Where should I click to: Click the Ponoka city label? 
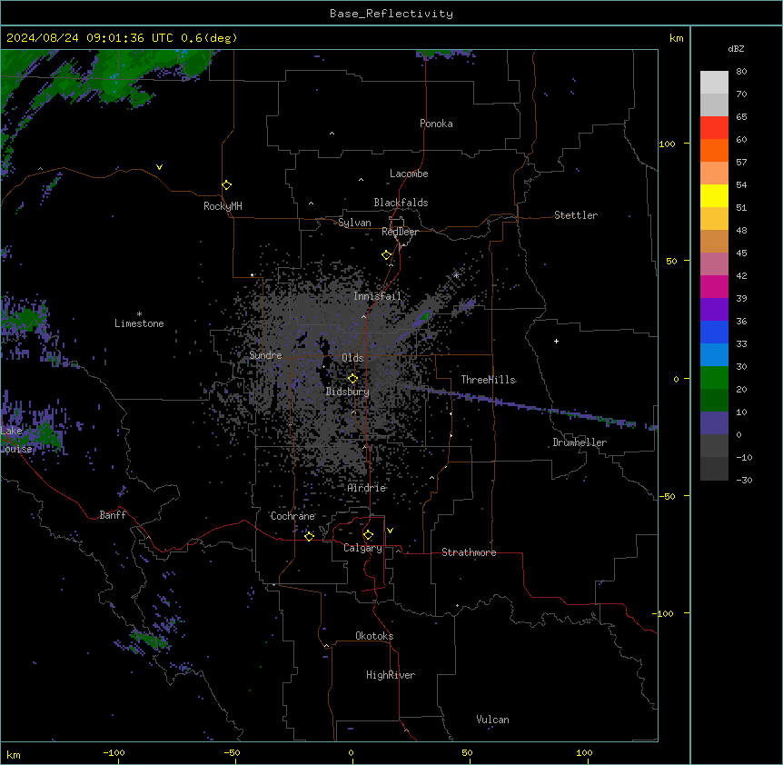tap(436, 124)
